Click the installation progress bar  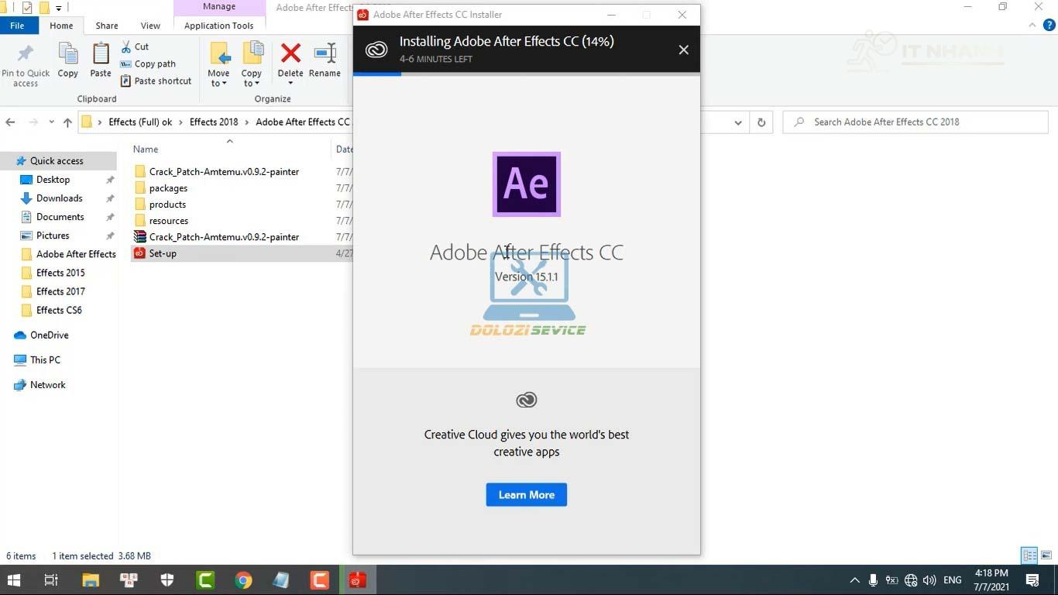527,74
